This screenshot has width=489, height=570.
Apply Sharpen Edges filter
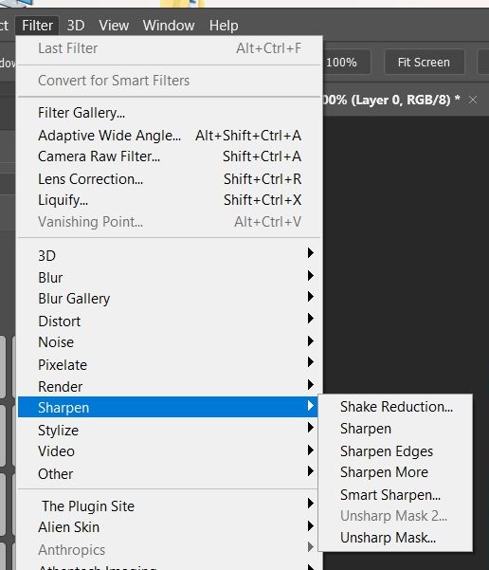pyautogui.click(x=395, y=451)
